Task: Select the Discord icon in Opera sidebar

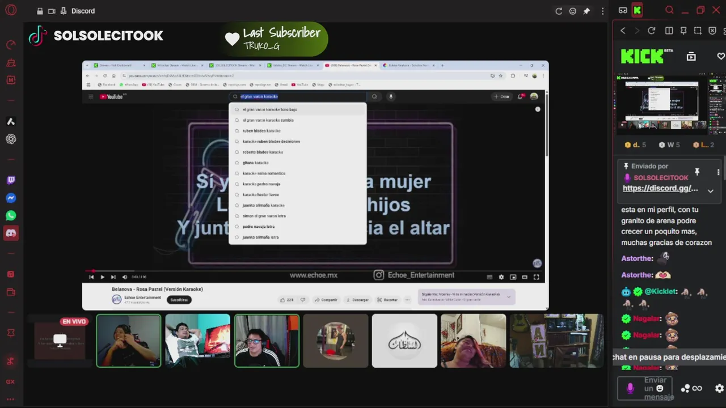Action: (x=11, y=233)
